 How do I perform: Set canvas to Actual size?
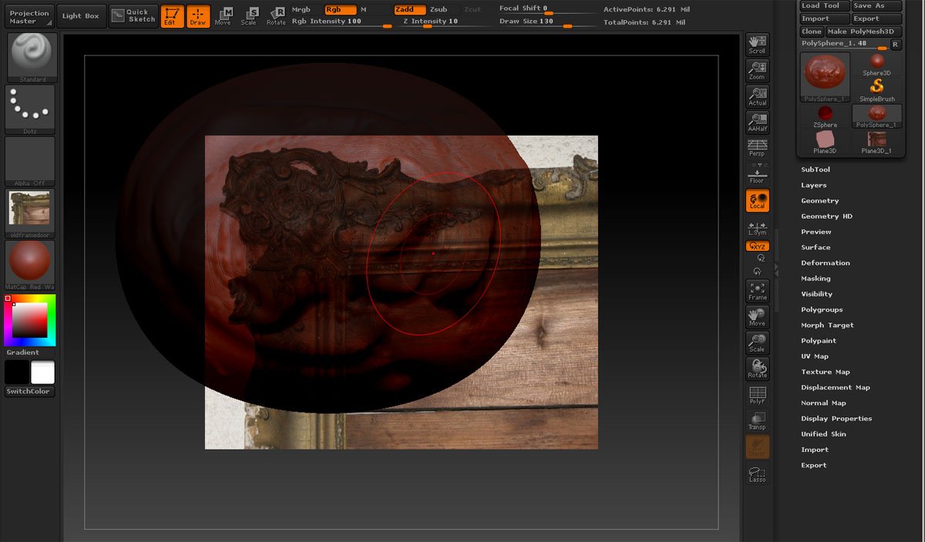coord(757,96)
